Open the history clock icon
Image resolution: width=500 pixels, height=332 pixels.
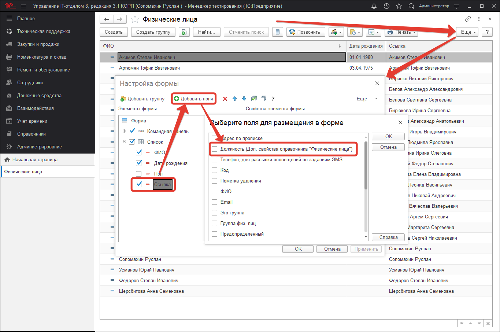(x=386, y=6)
